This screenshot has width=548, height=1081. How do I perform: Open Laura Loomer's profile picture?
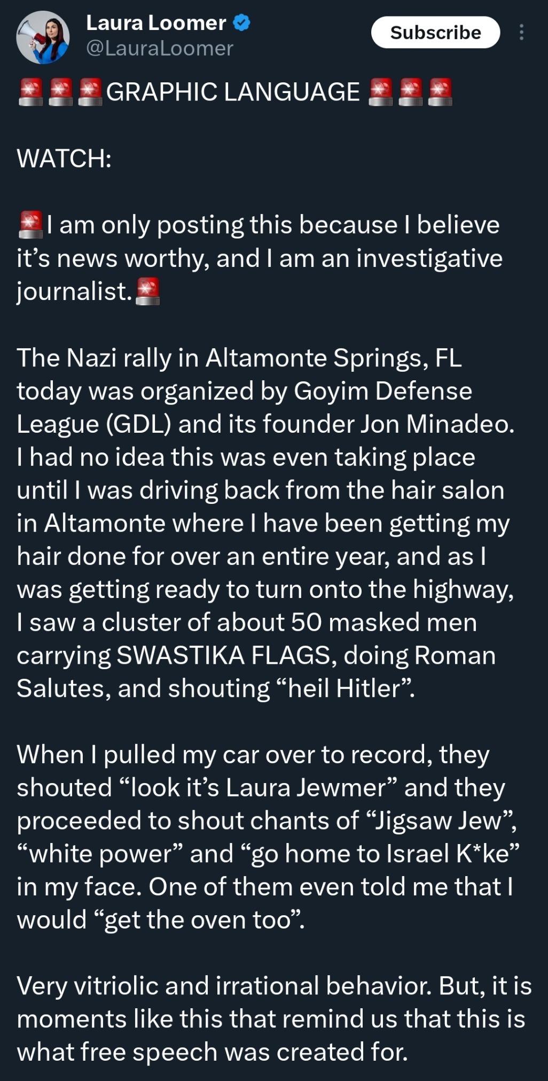coord(43,37)
